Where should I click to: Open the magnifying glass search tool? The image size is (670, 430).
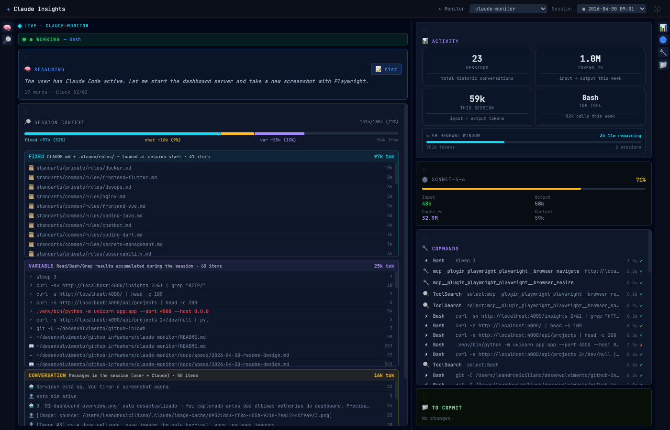[x=7, y=40]
